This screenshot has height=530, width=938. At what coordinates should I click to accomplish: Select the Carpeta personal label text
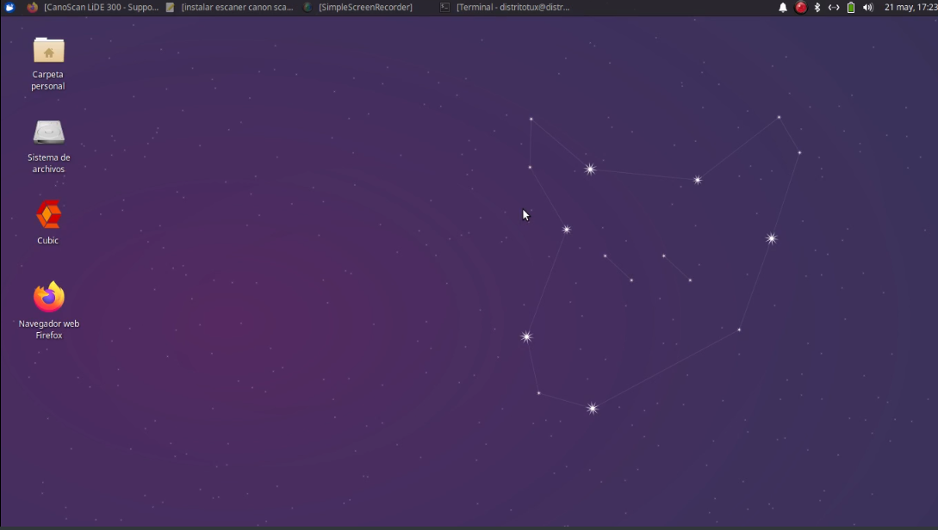47,80
